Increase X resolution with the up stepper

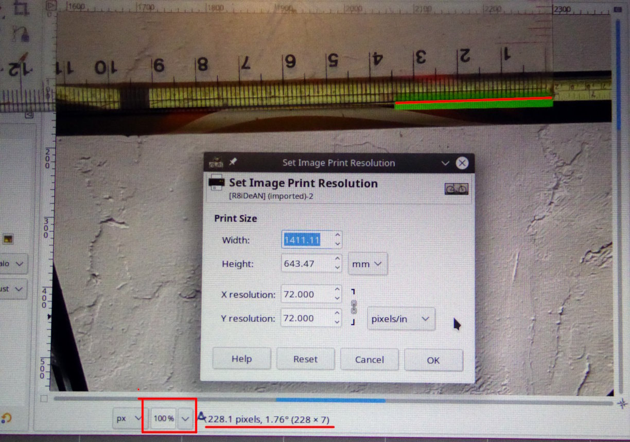point(337,290)
